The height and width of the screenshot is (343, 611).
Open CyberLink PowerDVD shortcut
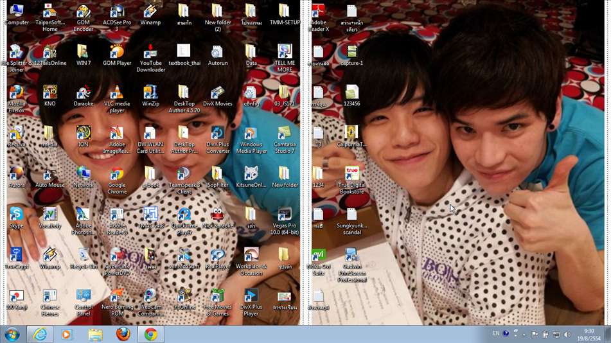(x=117, y=262)
